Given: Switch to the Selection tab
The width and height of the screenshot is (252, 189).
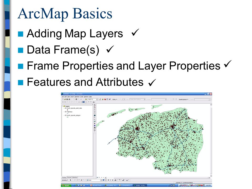Looking at the screenshot, I should (75, 177).
